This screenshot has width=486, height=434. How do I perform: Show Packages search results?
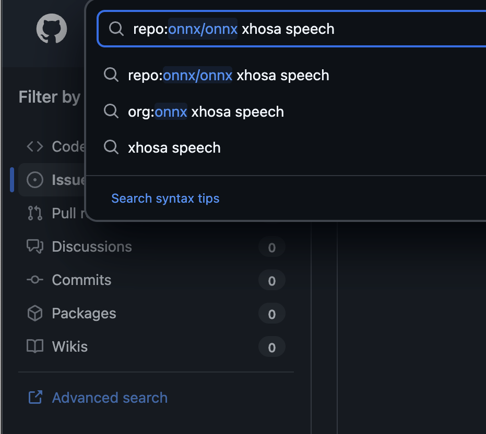coord(84,313)
